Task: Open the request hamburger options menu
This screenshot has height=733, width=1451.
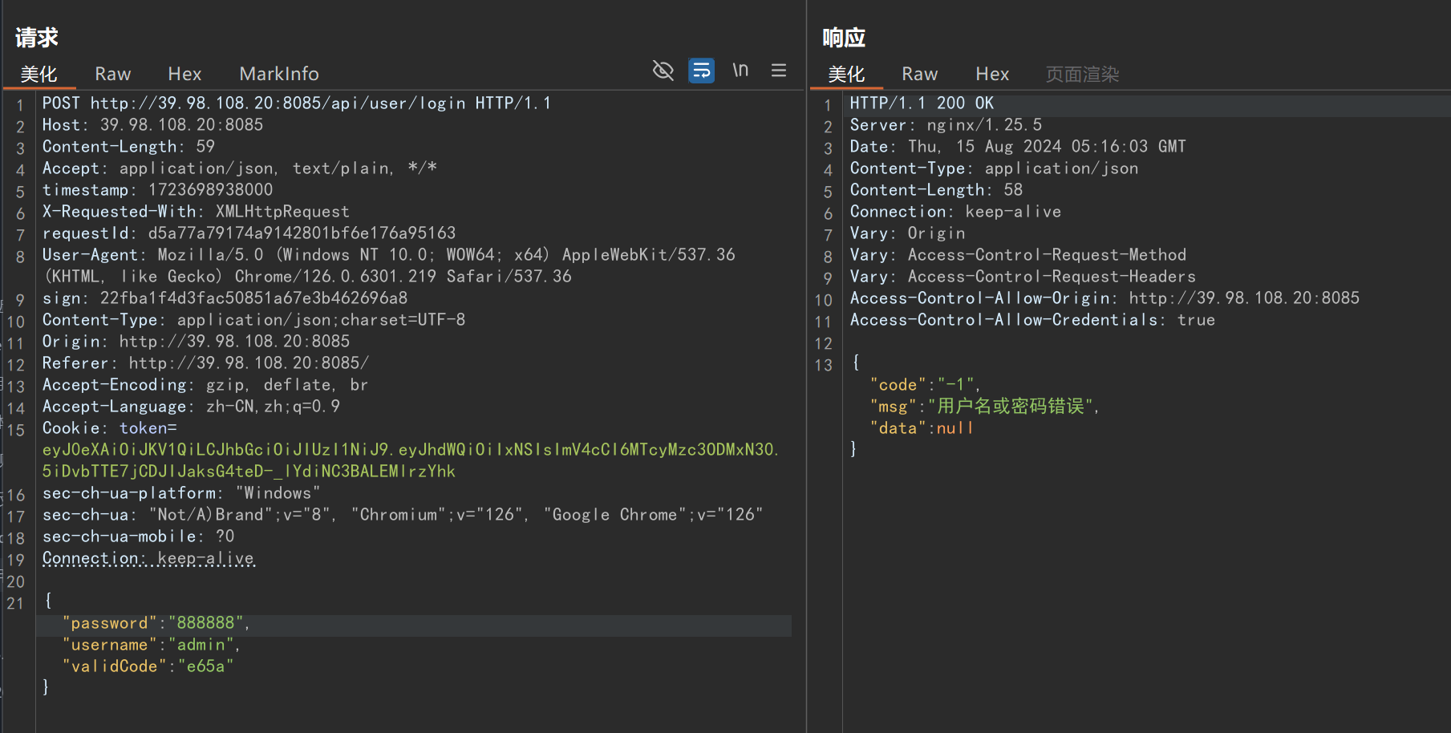Action: (x=778, y=71)
